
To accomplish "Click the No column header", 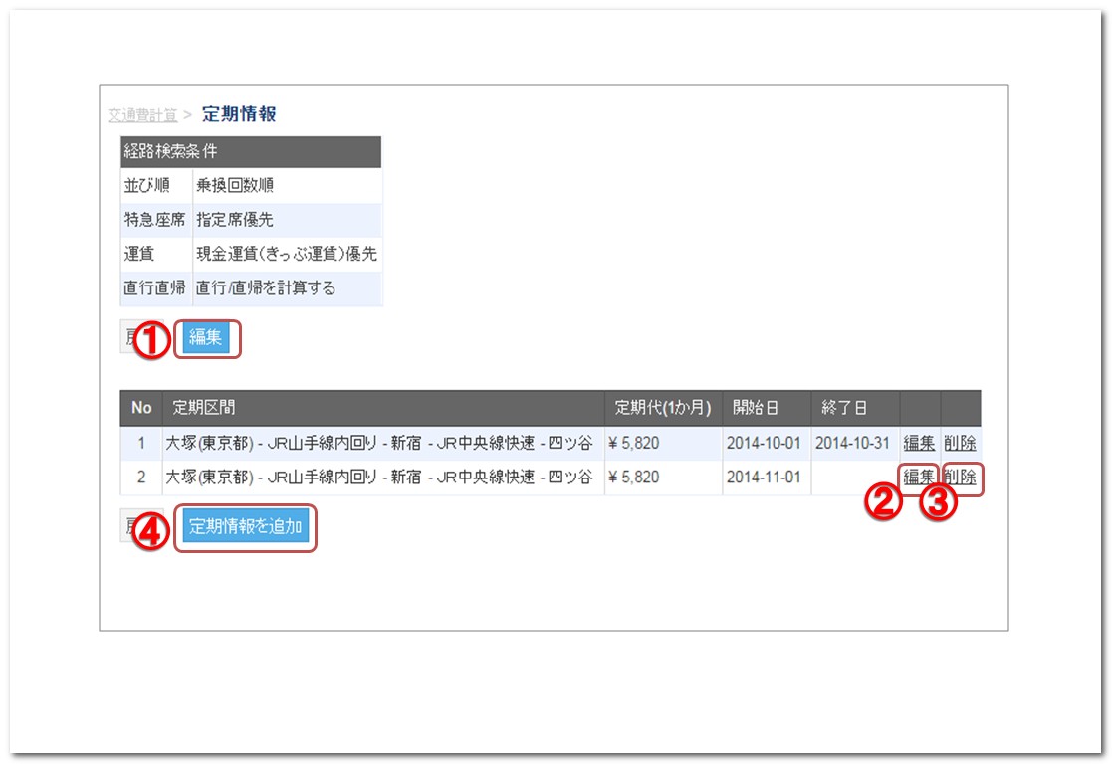I will click(141, 408).
